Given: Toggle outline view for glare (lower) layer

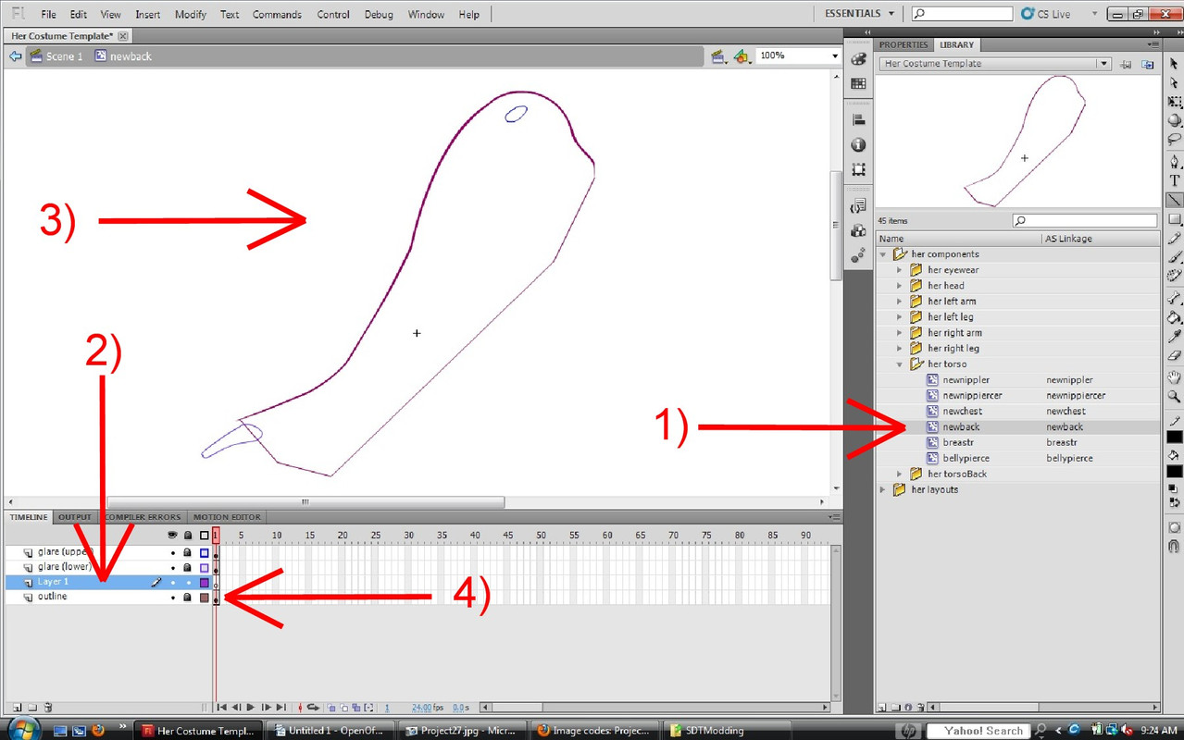Looking at the screenshot, I should point(205,568).
